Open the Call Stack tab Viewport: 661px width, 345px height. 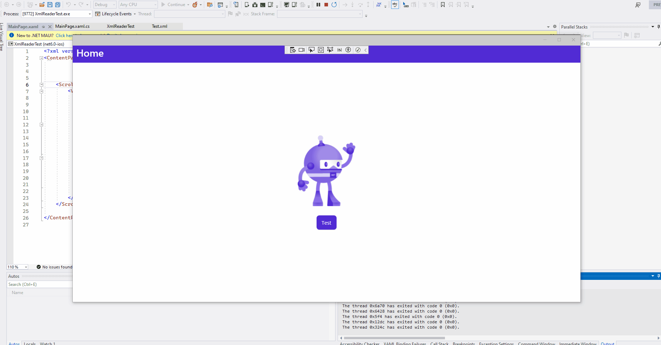pyautogui.click(x=439, y=344)
